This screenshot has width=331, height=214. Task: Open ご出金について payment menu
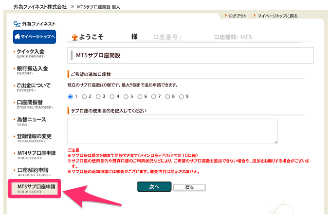click(34, 87)
